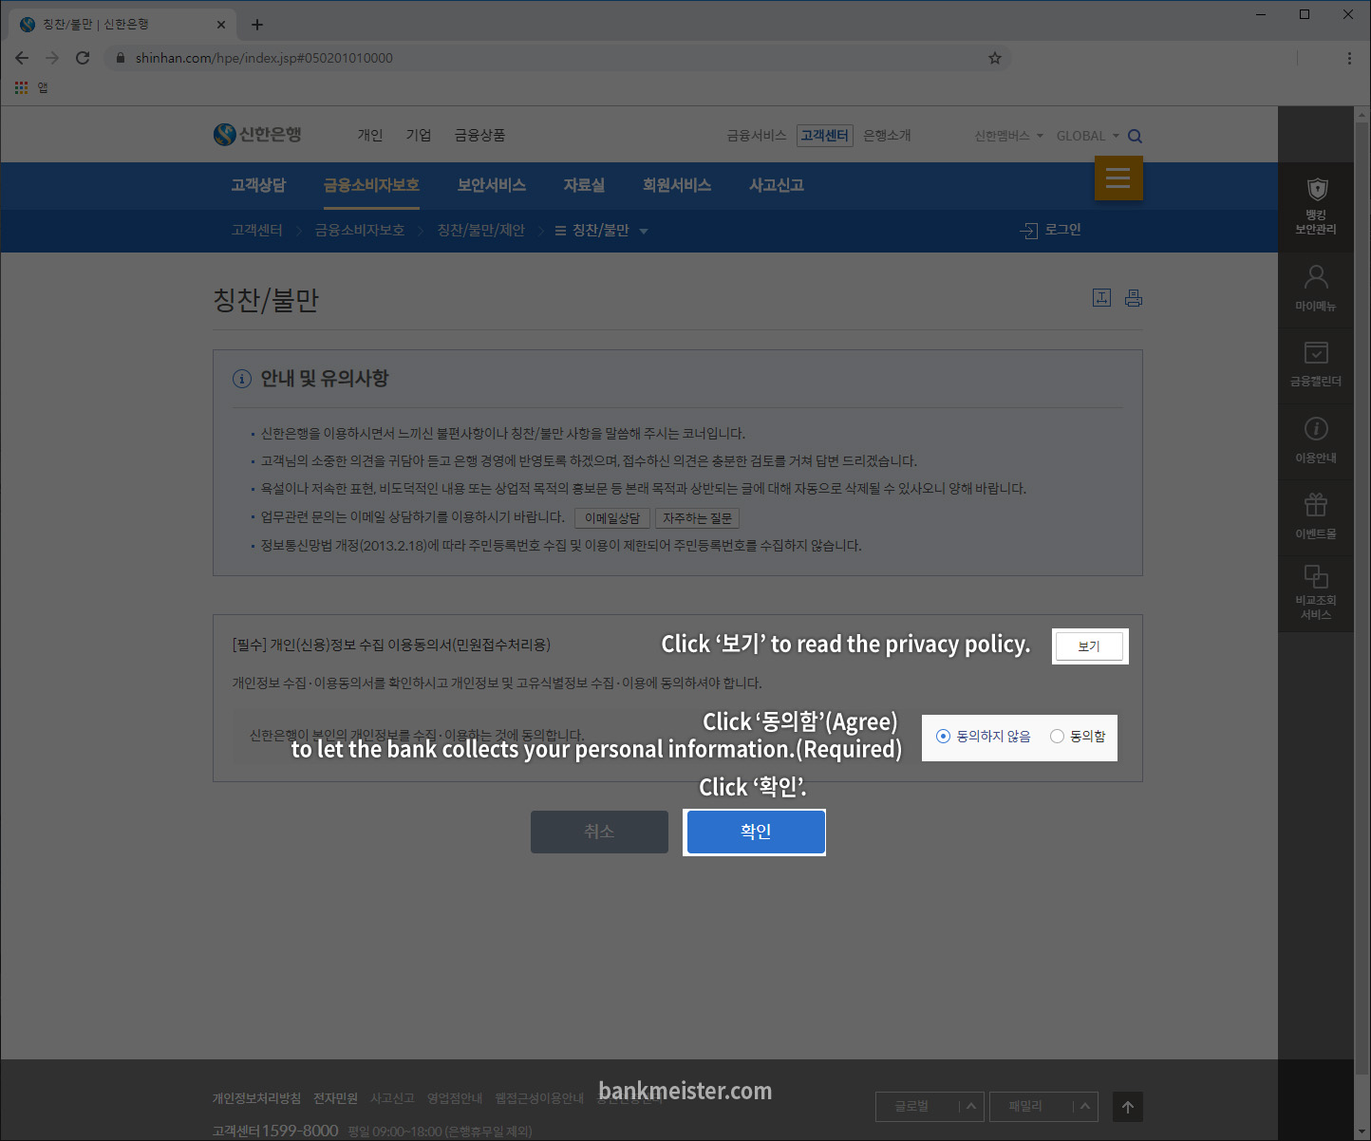The width and height of the screenshot is (1371, 1141).
Task: Click the scroll-to-top arrow button
Action: (x=1128, y=1107)
